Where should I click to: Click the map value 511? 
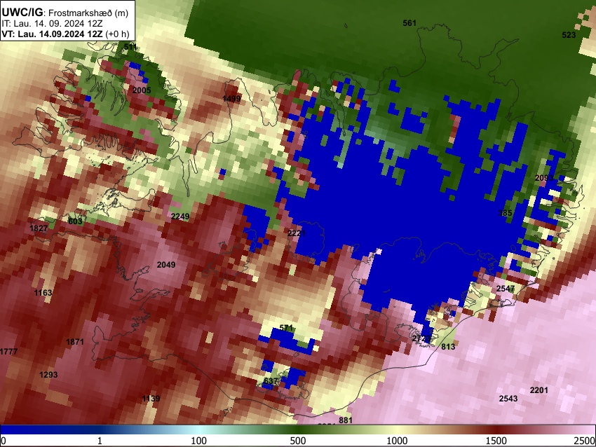(130, 47)
